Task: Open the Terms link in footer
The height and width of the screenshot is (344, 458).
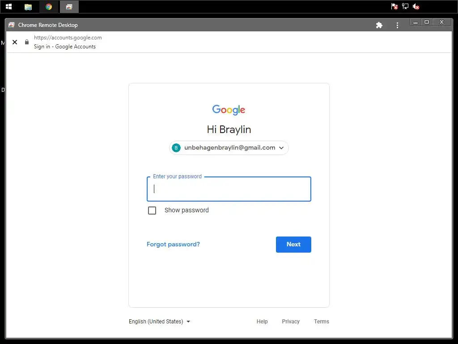Action: (x=322, y=322)
